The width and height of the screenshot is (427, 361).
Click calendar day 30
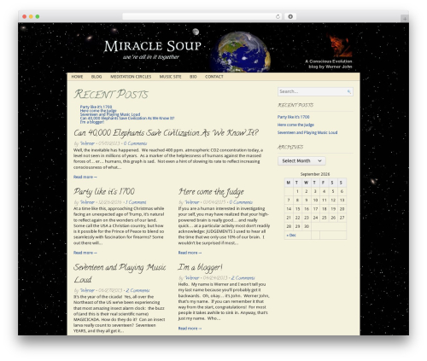pos(307,226)
